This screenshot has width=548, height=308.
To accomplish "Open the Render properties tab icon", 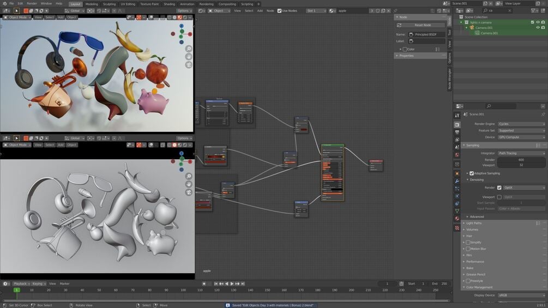I will tap(457, 125).
